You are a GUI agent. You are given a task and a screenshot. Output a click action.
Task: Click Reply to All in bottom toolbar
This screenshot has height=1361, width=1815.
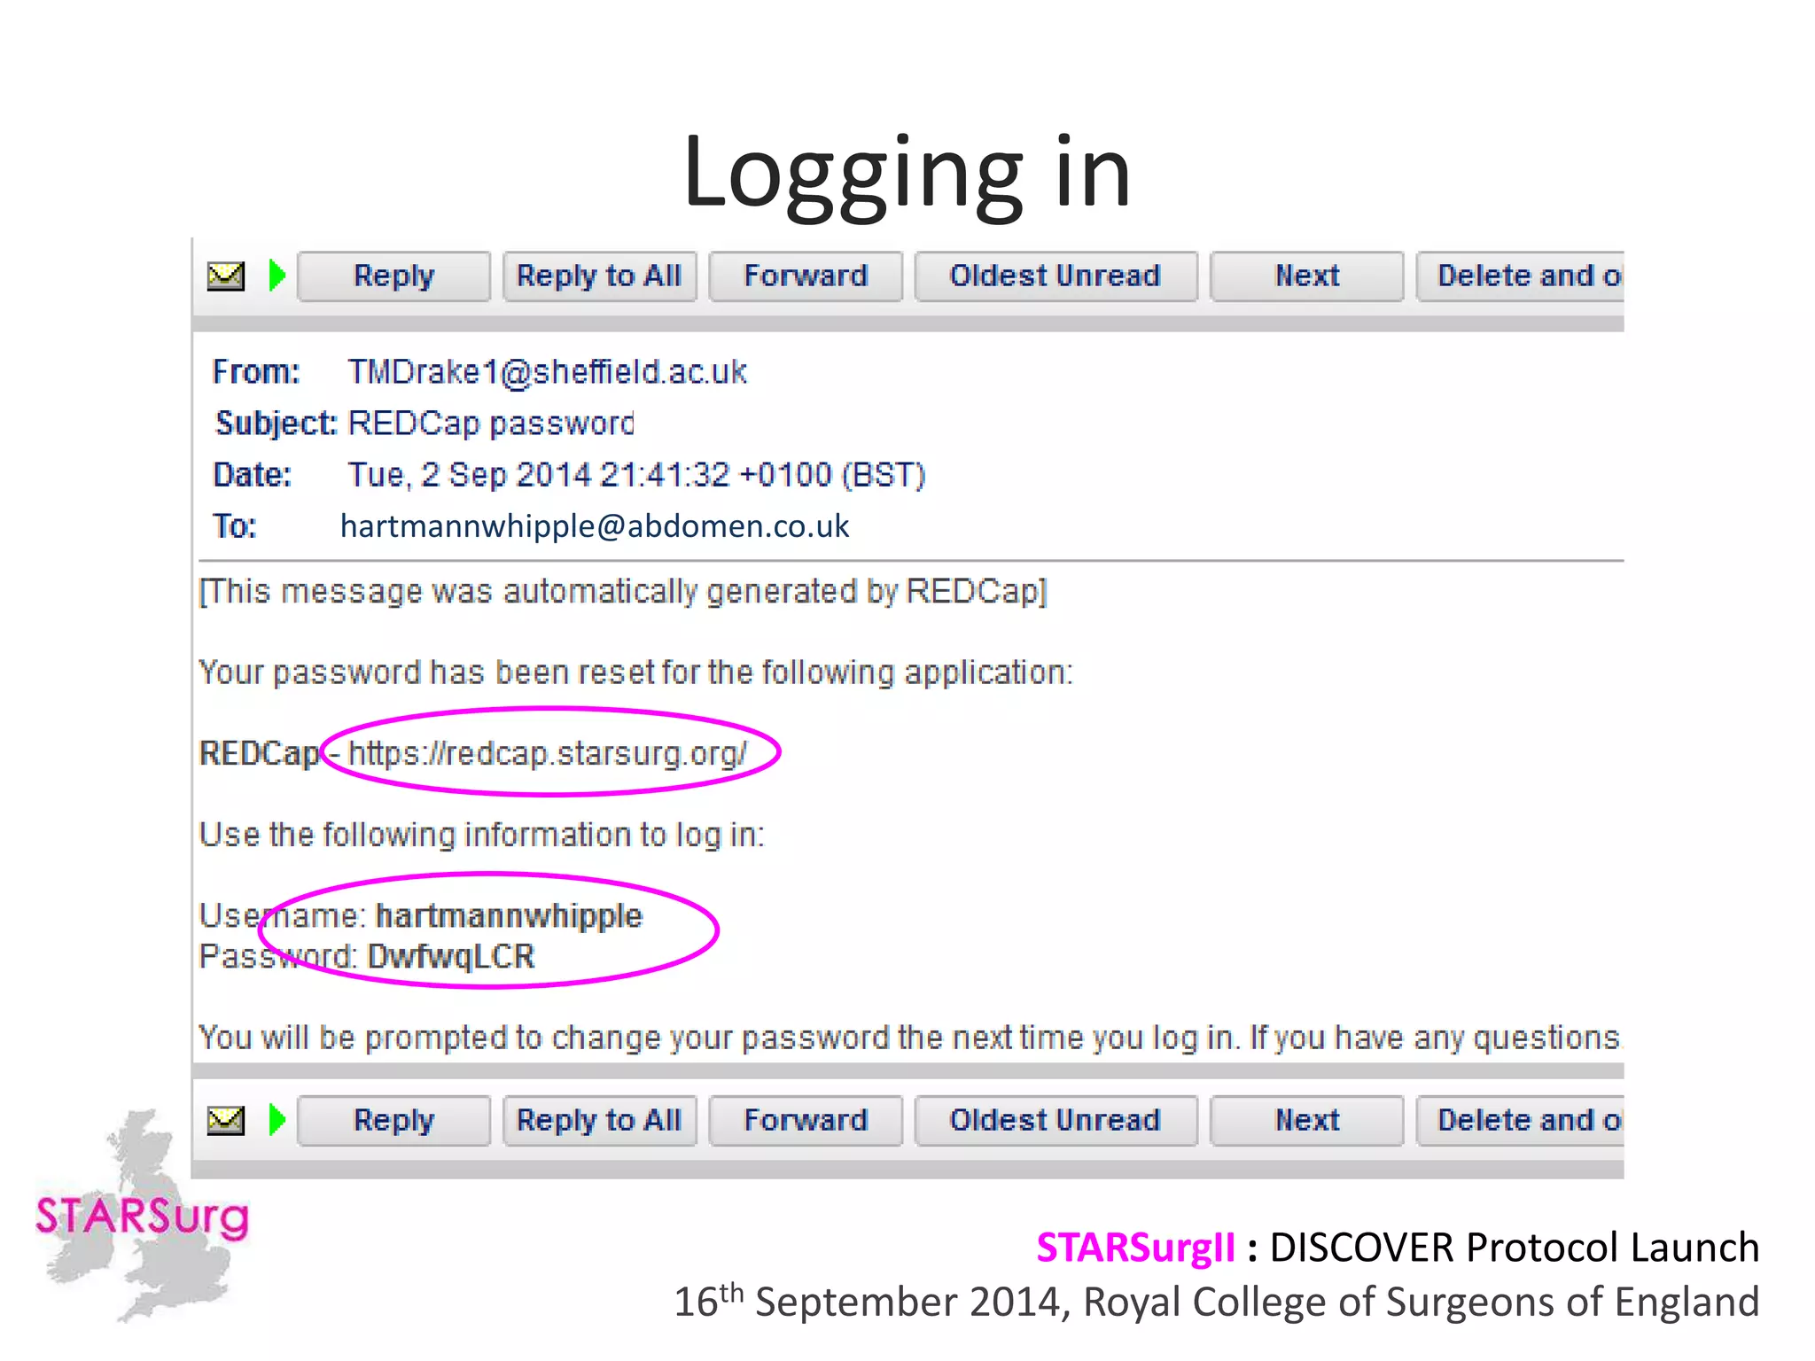tap(599, 1121)
